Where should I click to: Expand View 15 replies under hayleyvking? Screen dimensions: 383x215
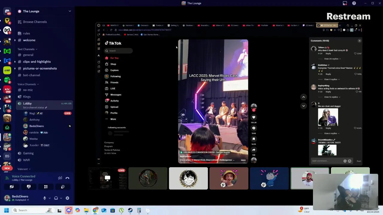(x=332, y=97)
